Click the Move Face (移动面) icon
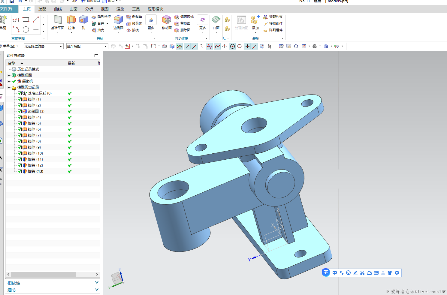 tap(167, 20)
